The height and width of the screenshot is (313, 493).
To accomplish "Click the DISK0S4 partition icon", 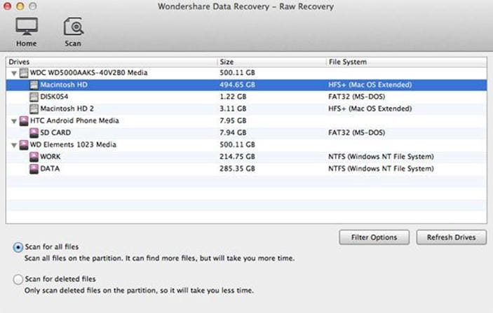I will click(x=34, y=97).
